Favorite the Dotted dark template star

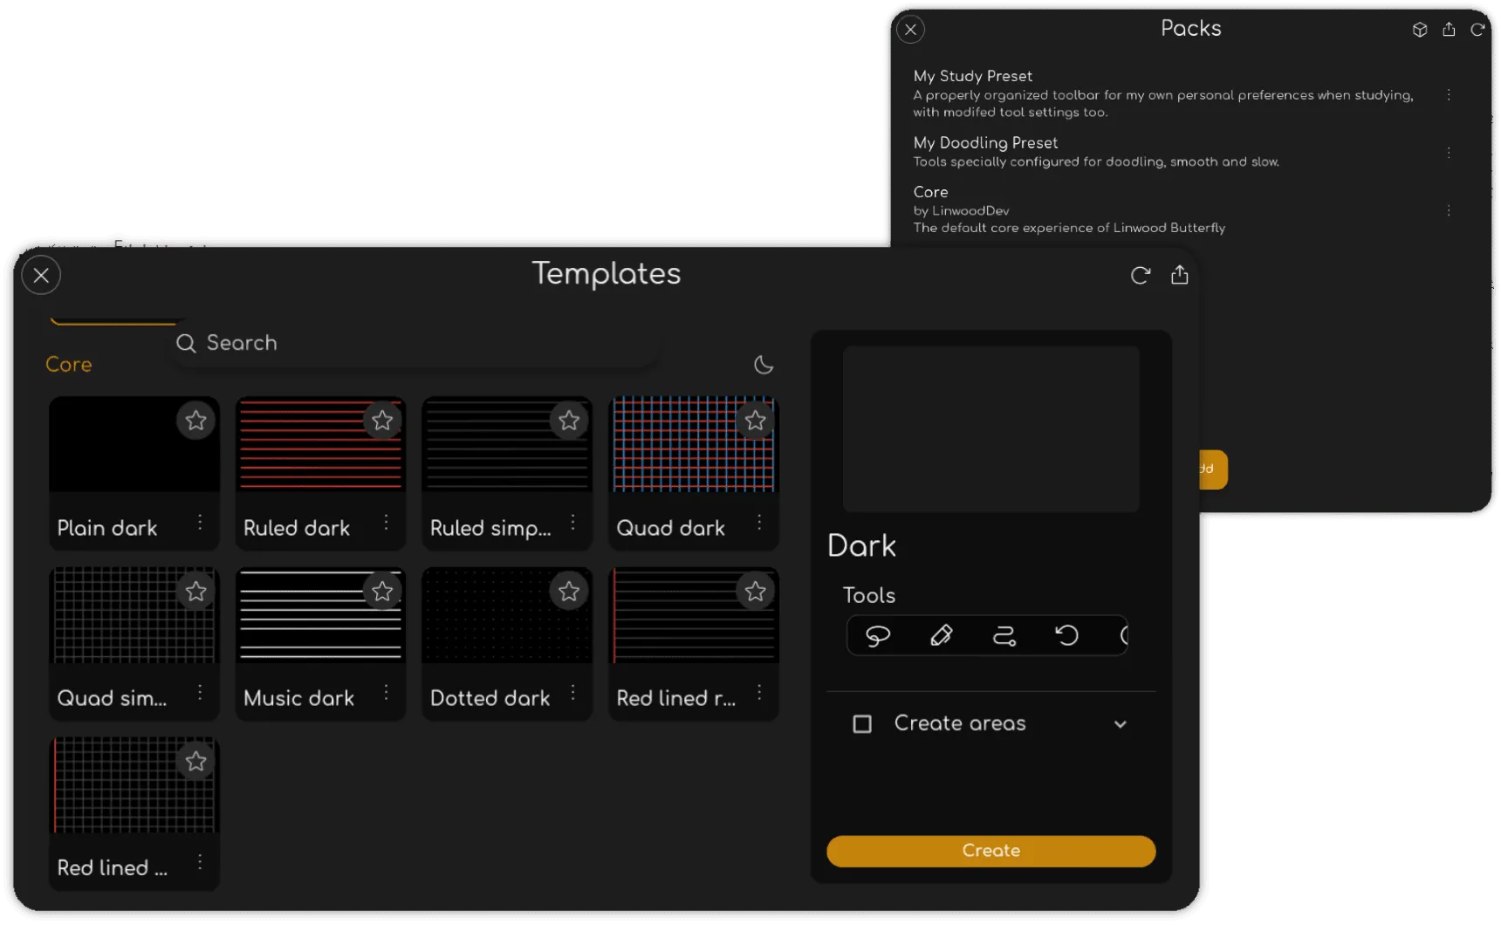[569, 591]
